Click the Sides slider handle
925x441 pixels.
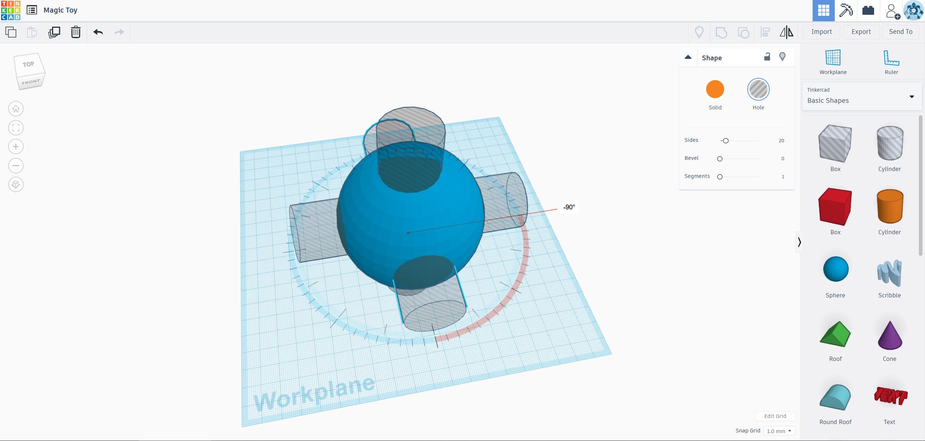726,141
